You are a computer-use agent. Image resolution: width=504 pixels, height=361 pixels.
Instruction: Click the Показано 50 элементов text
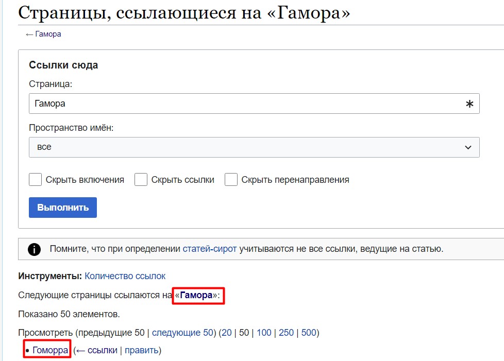coord(69,314)
